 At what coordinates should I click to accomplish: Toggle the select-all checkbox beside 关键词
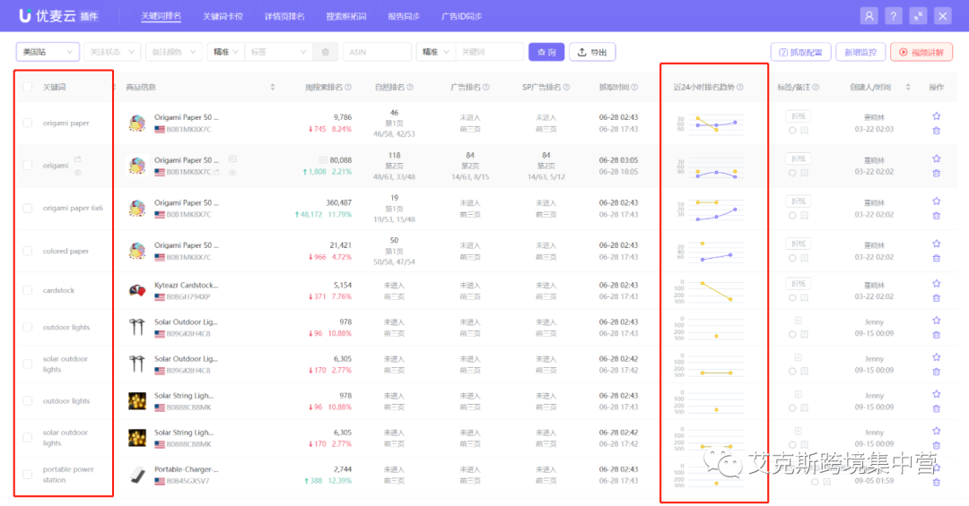point(27,87)
